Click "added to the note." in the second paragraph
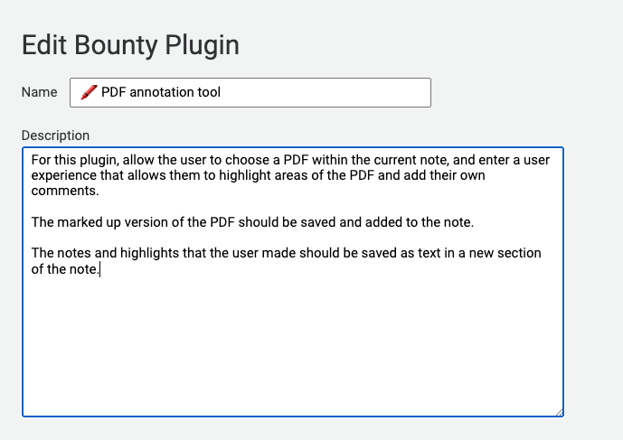Screen dimensions: 623x440 [420, 222]
